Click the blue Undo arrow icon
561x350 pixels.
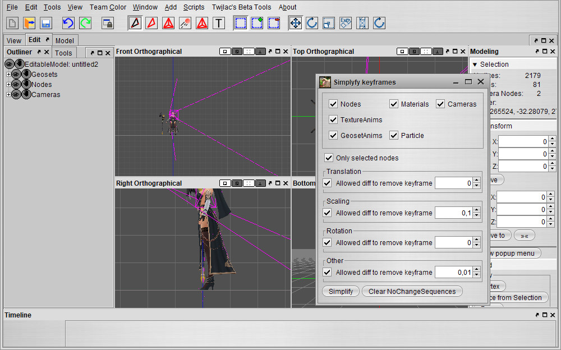68,23
